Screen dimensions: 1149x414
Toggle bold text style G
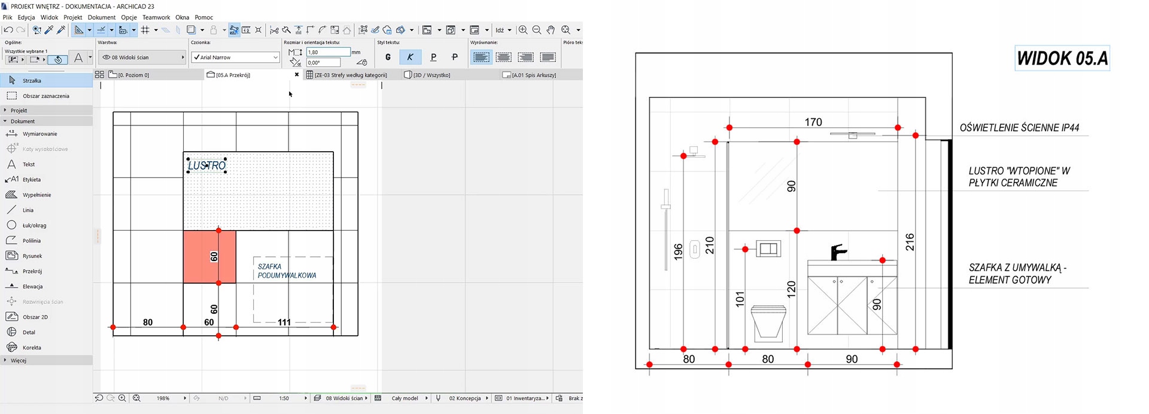coord(388,57)
